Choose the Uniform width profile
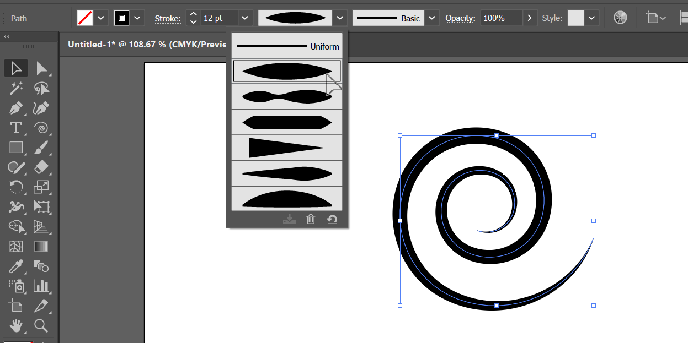Image resolution: width=688 pixels, height=343 pixels. (x=287, y=46)
